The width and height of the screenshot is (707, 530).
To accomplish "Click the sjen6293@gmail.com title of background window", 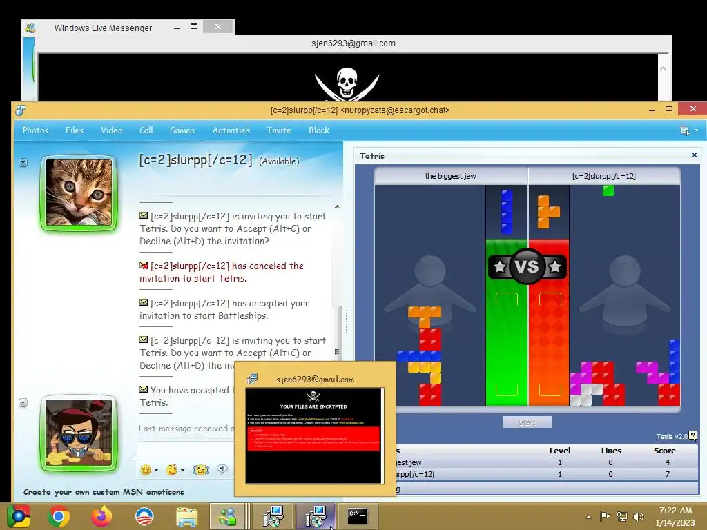I will click(353, 43).
